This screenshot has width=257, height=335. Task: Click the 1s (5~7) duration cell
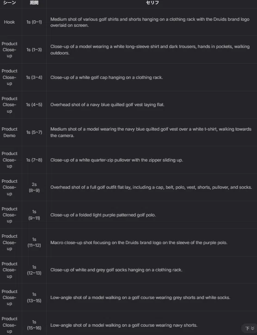pyautogui.click(x=34, y=132)
